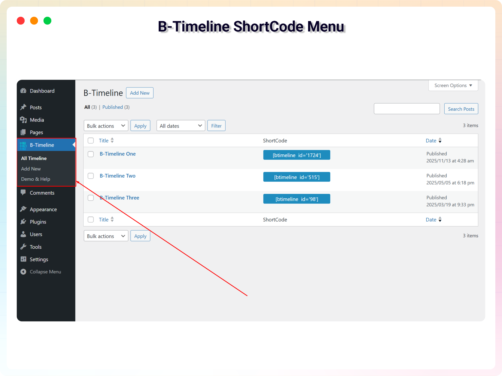Viewport: 502px width, 376px height.
Task: Click the Pages document icon
Action: pos(23,132)
